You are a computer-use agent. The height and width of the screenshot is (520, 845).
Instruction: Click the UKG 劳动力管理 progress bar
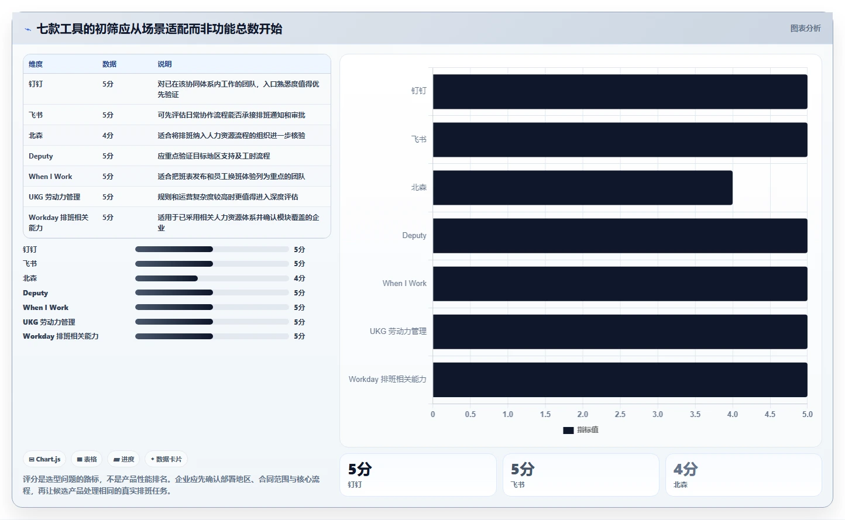click(212, 322)
